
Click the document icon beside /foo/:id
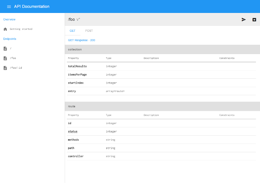coord(5,68)
